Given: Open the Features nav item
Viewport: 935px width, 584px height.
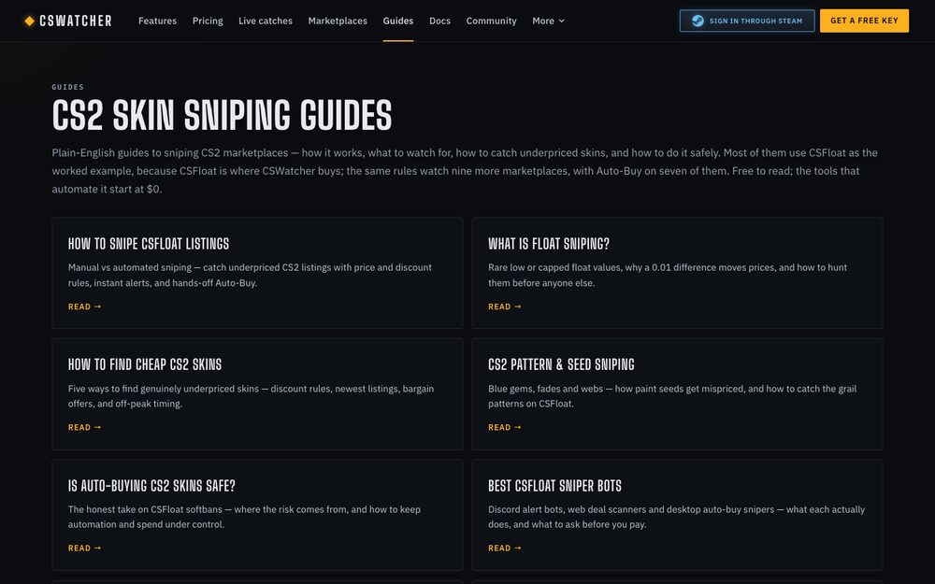Looking at the screenshot, I should 157,21.
